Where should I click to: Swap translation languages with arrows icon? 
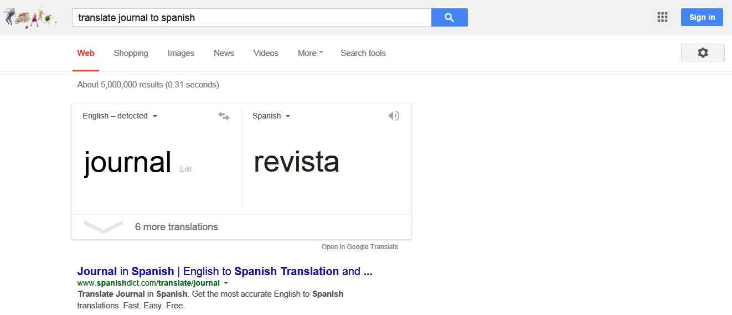(x=224, y=116)
